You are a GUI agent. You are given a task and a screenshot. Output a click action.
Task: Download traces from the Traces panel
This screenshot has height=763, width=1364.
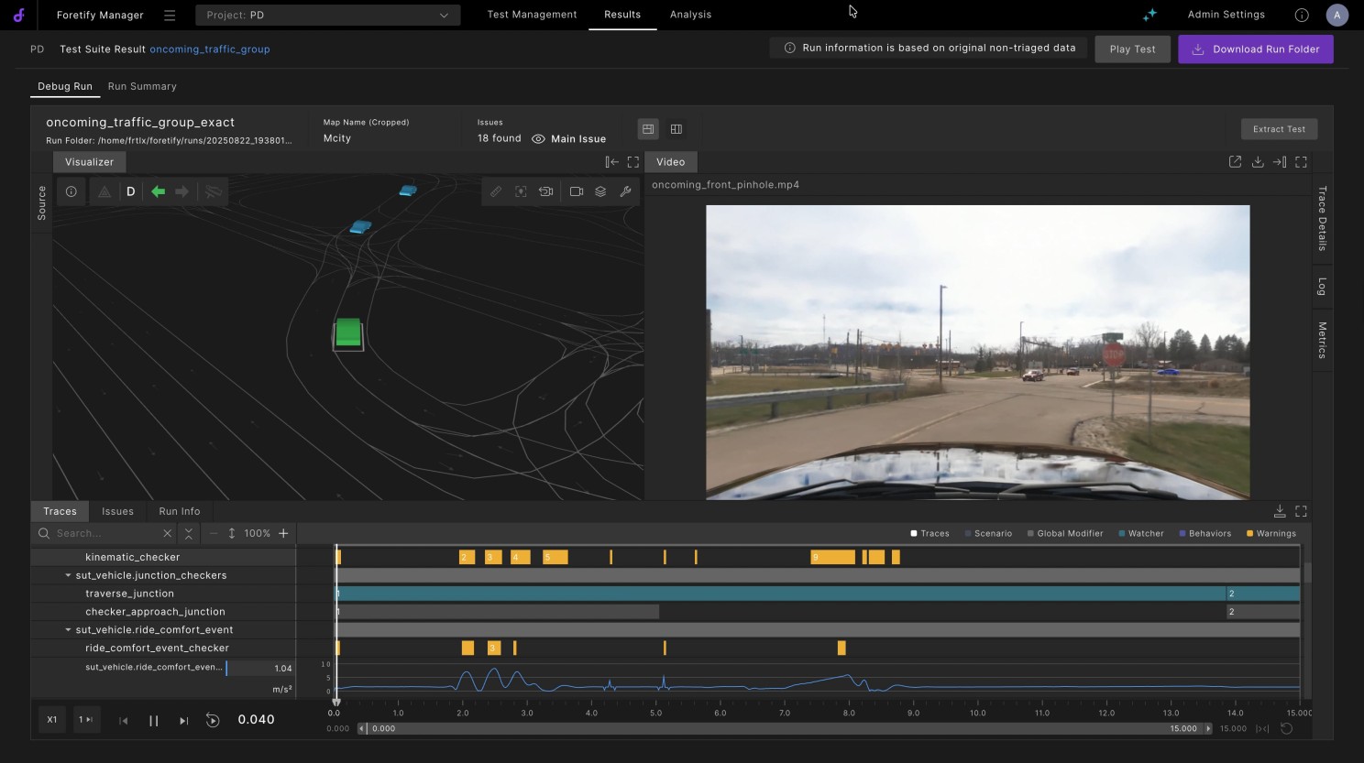click(x=1280, y=511)
